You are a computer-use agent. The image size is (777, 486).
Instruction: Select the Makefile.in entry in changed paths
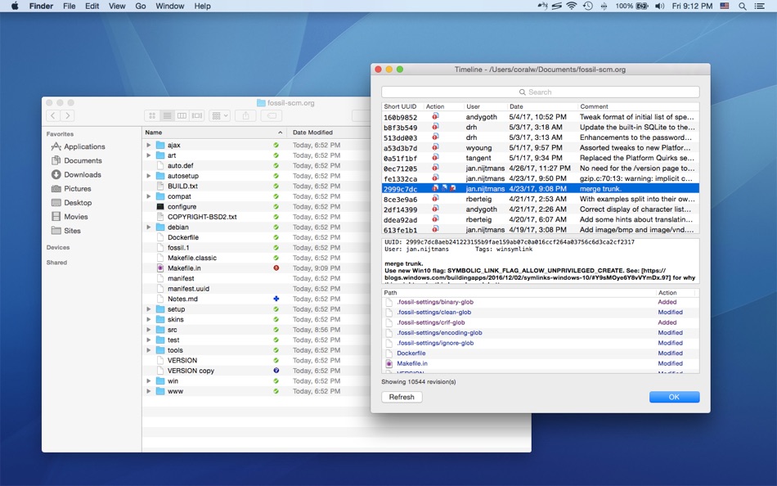[x=413, y=363]
